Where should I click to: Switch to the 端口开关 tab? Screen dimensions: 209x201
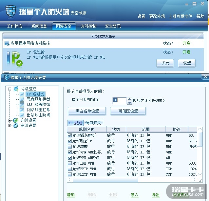pyautogui.click(x=93, y=123)
